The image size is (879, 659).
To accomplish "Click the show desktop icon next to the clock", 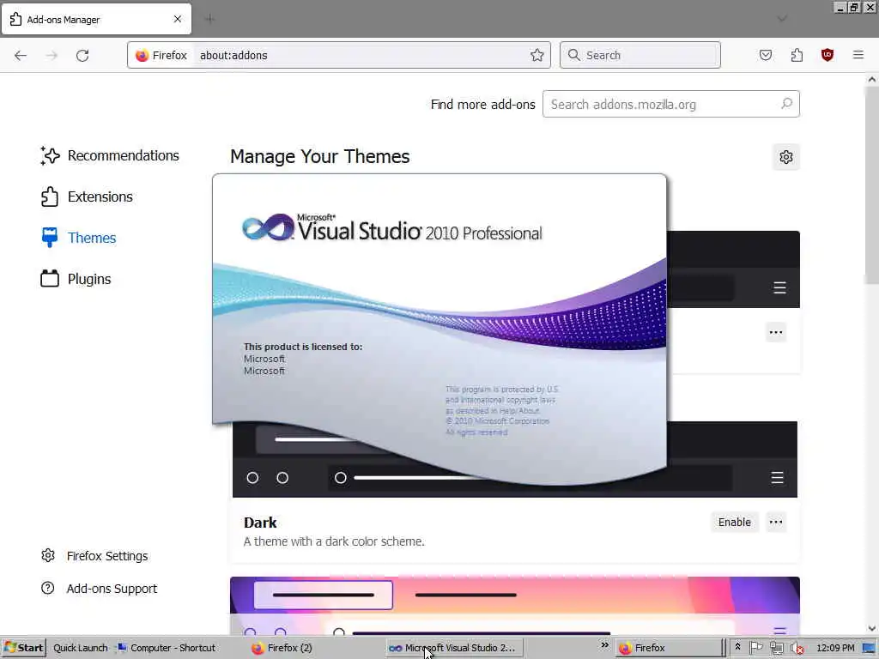I will (x=870, y=648).
